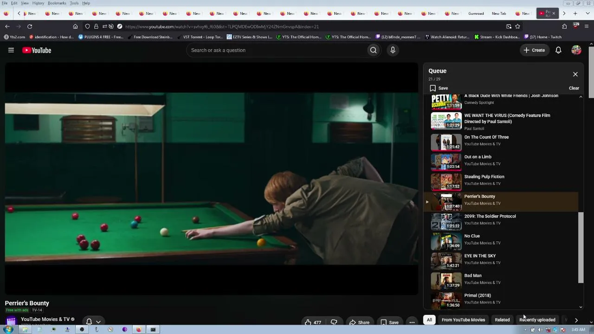This screenshot has width=594, height=334.
Task: Open the Yts2.com bookmark
Action: click(x=14, y=37)
